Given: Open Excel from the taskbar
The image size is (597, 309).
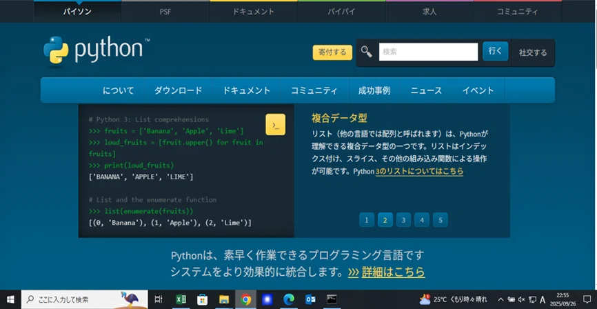Looking at the screenshot, I should 181,300.
